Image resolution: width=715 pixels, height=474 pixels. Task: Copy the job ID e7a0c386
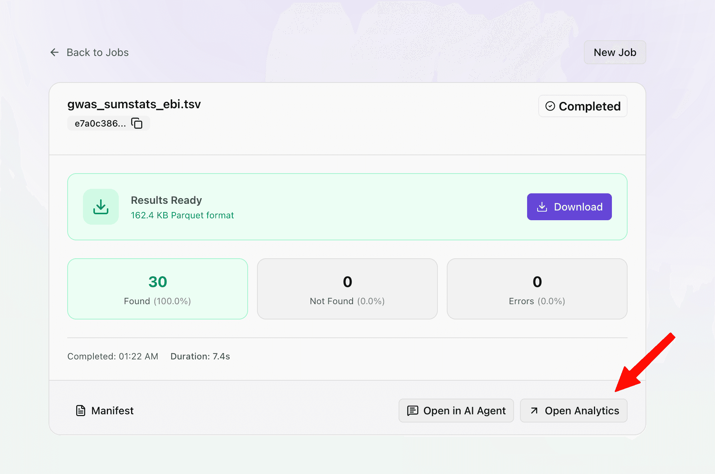137,123
